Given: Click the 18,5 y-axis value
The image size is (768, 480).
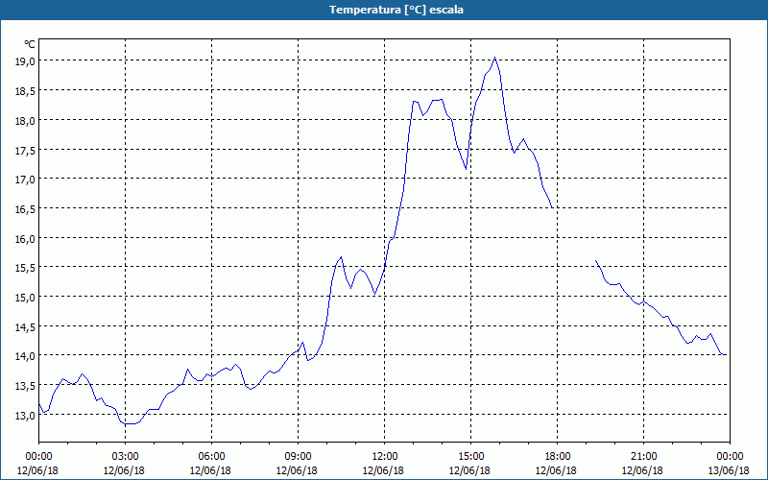Looking at the screenshot, I should [26, 90].
